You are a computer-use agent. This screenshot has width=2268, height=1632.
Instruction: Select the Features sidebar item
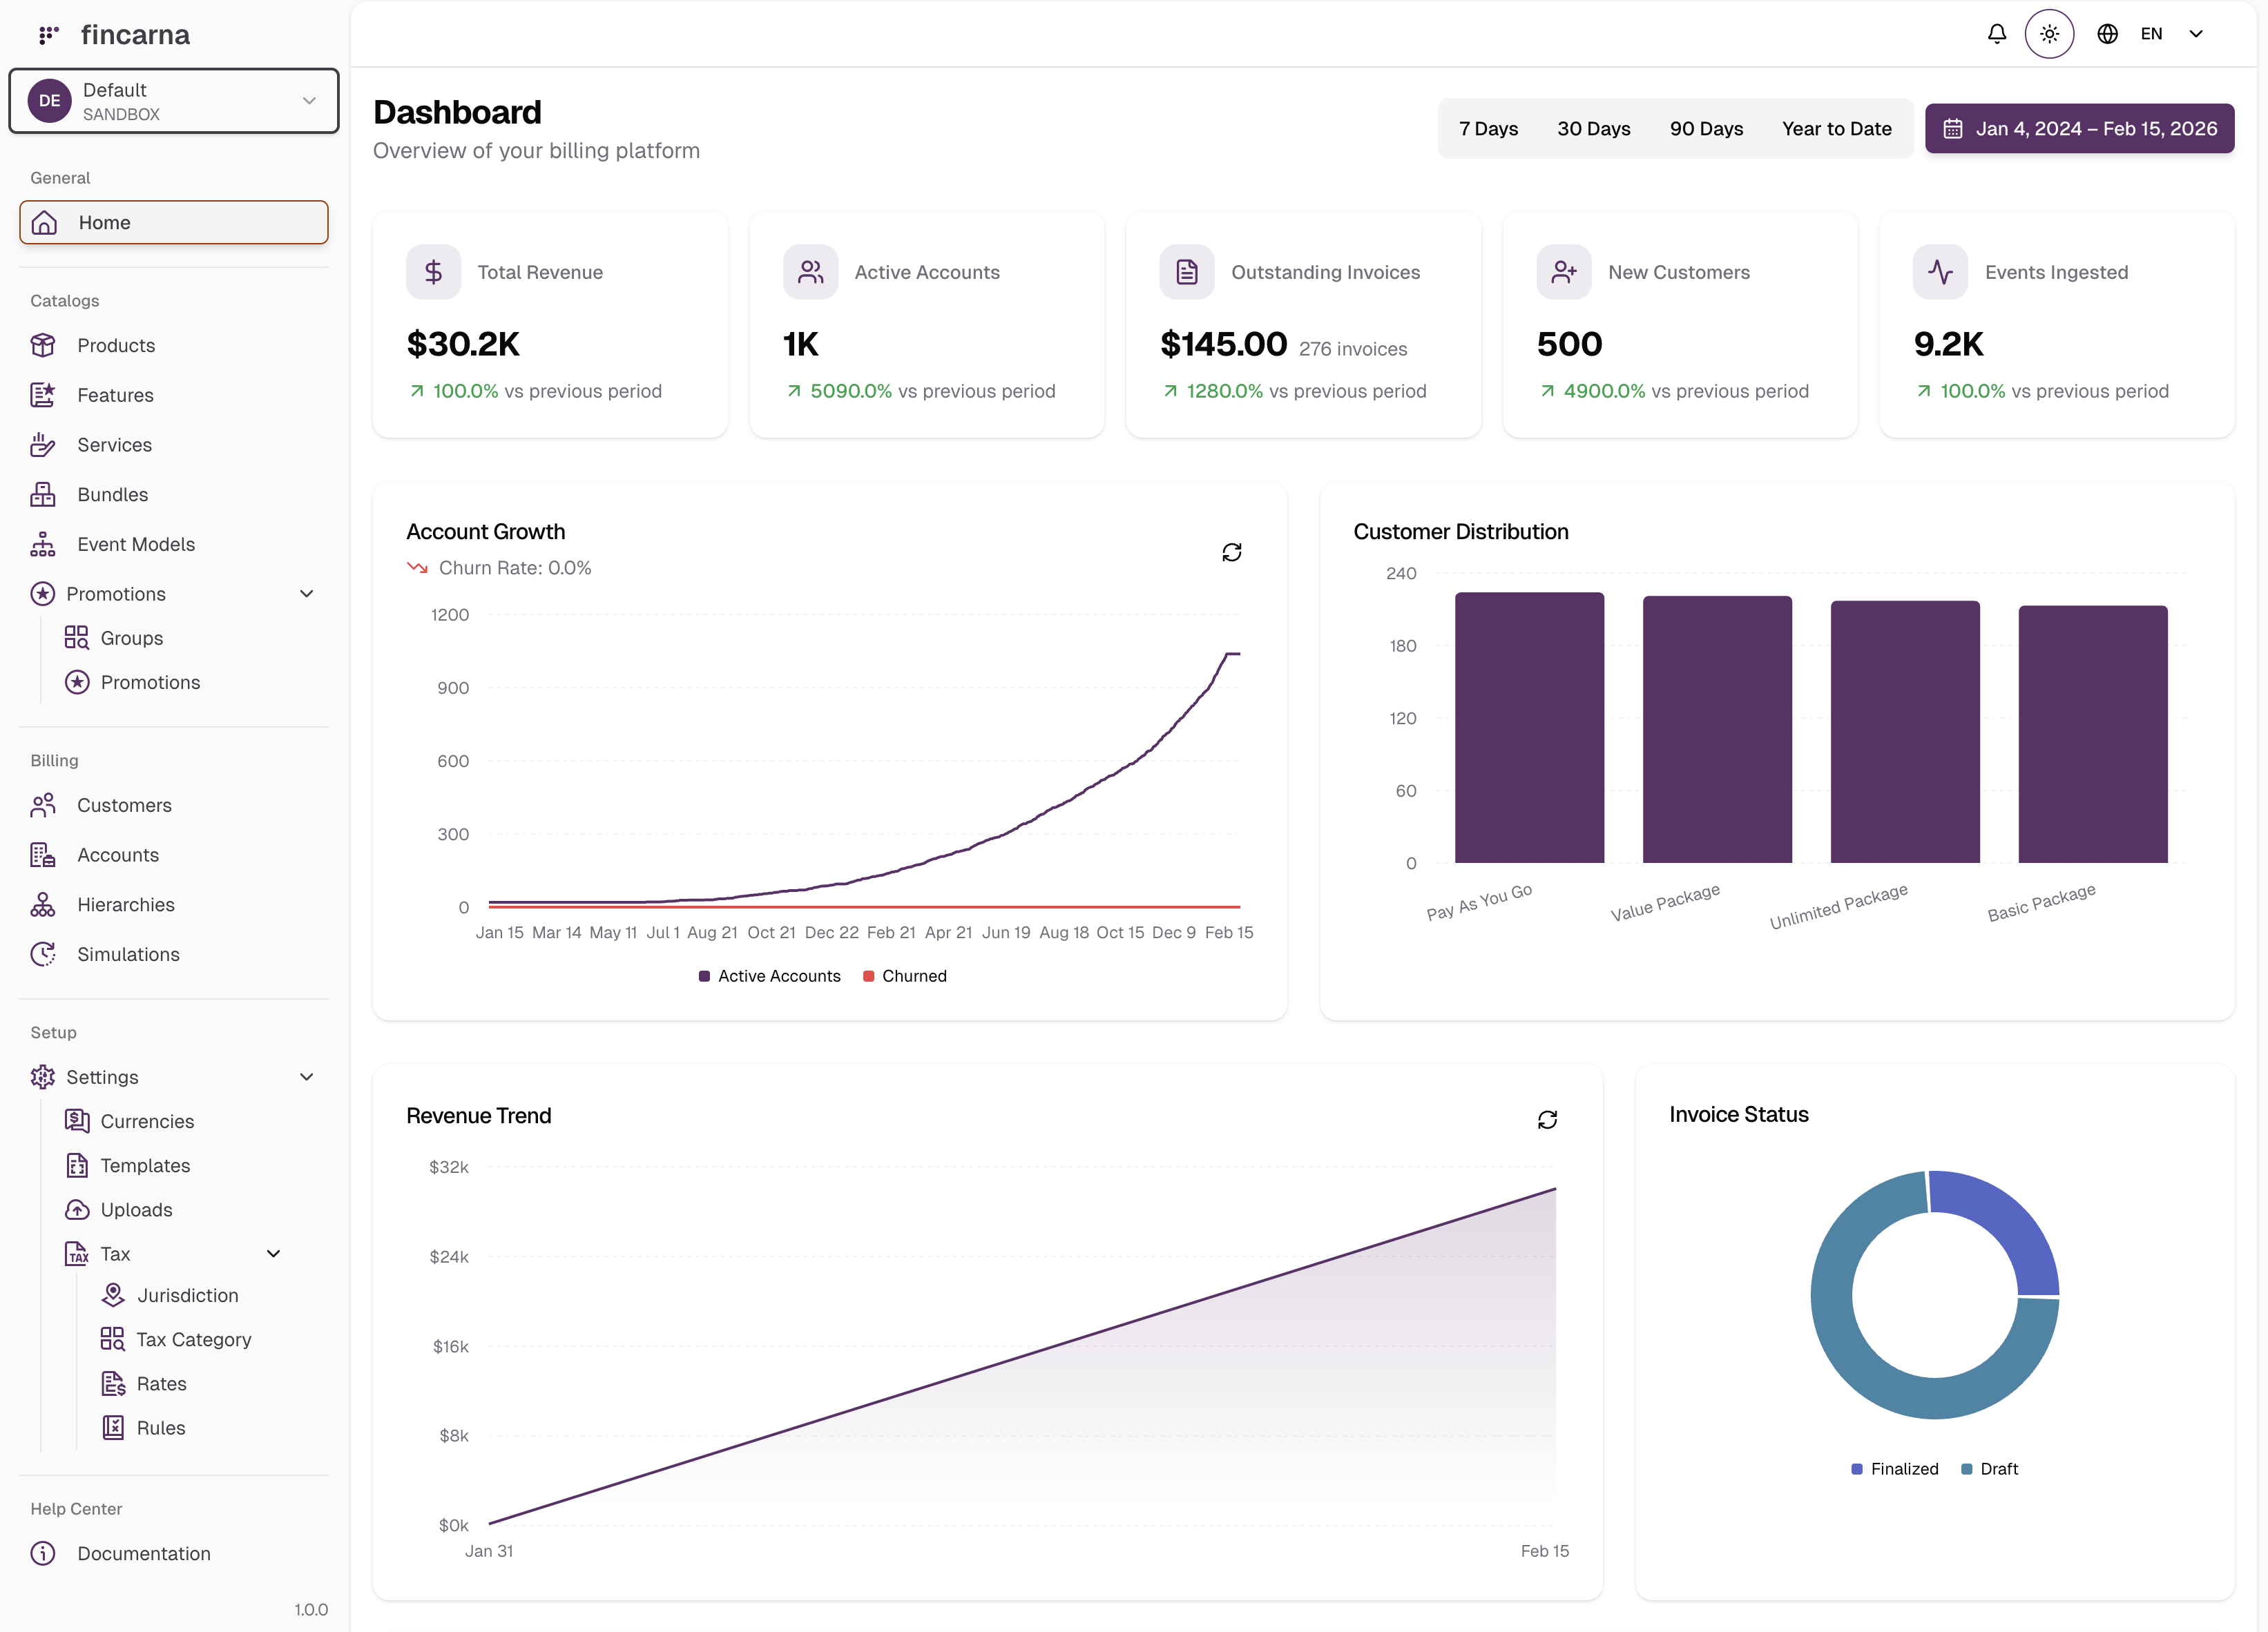pos(116,395)
